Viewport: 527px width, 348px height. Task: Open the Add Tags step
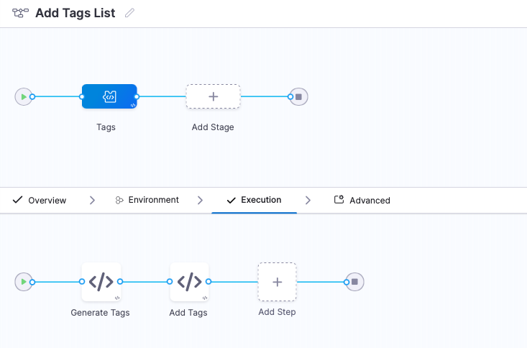tap(189, 282)
